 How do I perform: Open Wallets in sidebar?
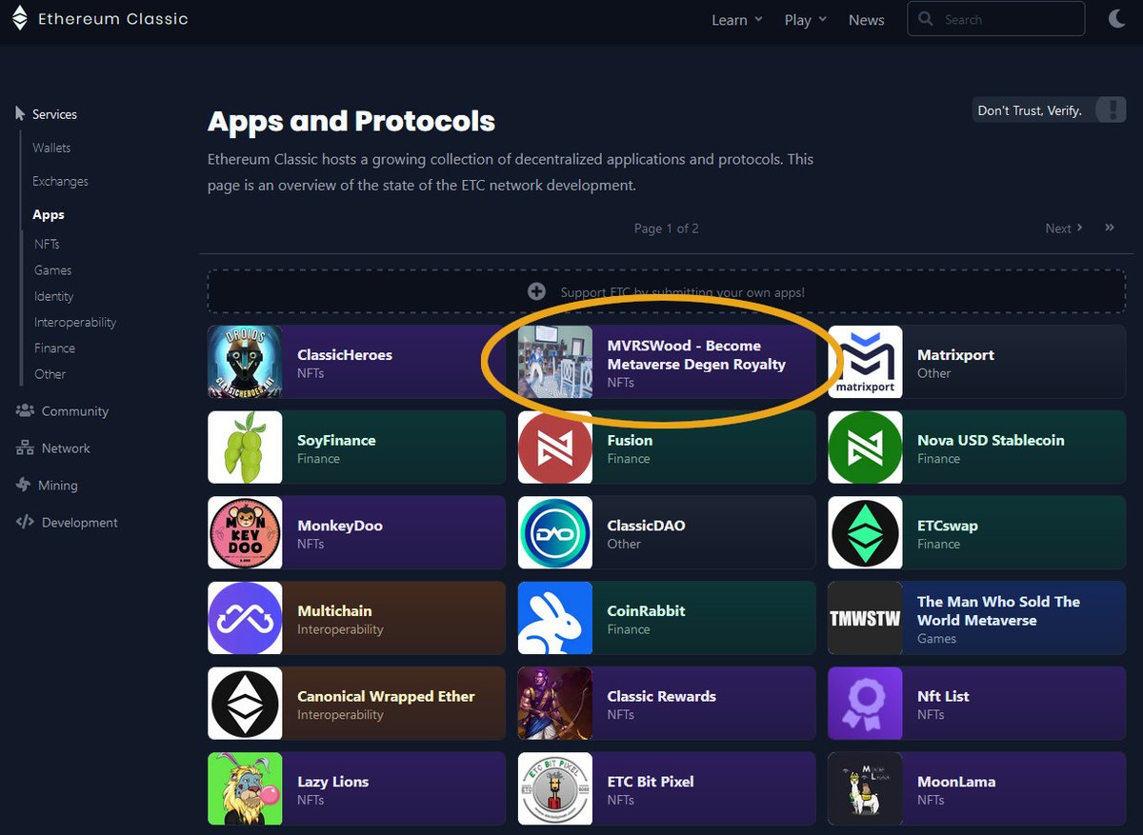click(51, 148)
